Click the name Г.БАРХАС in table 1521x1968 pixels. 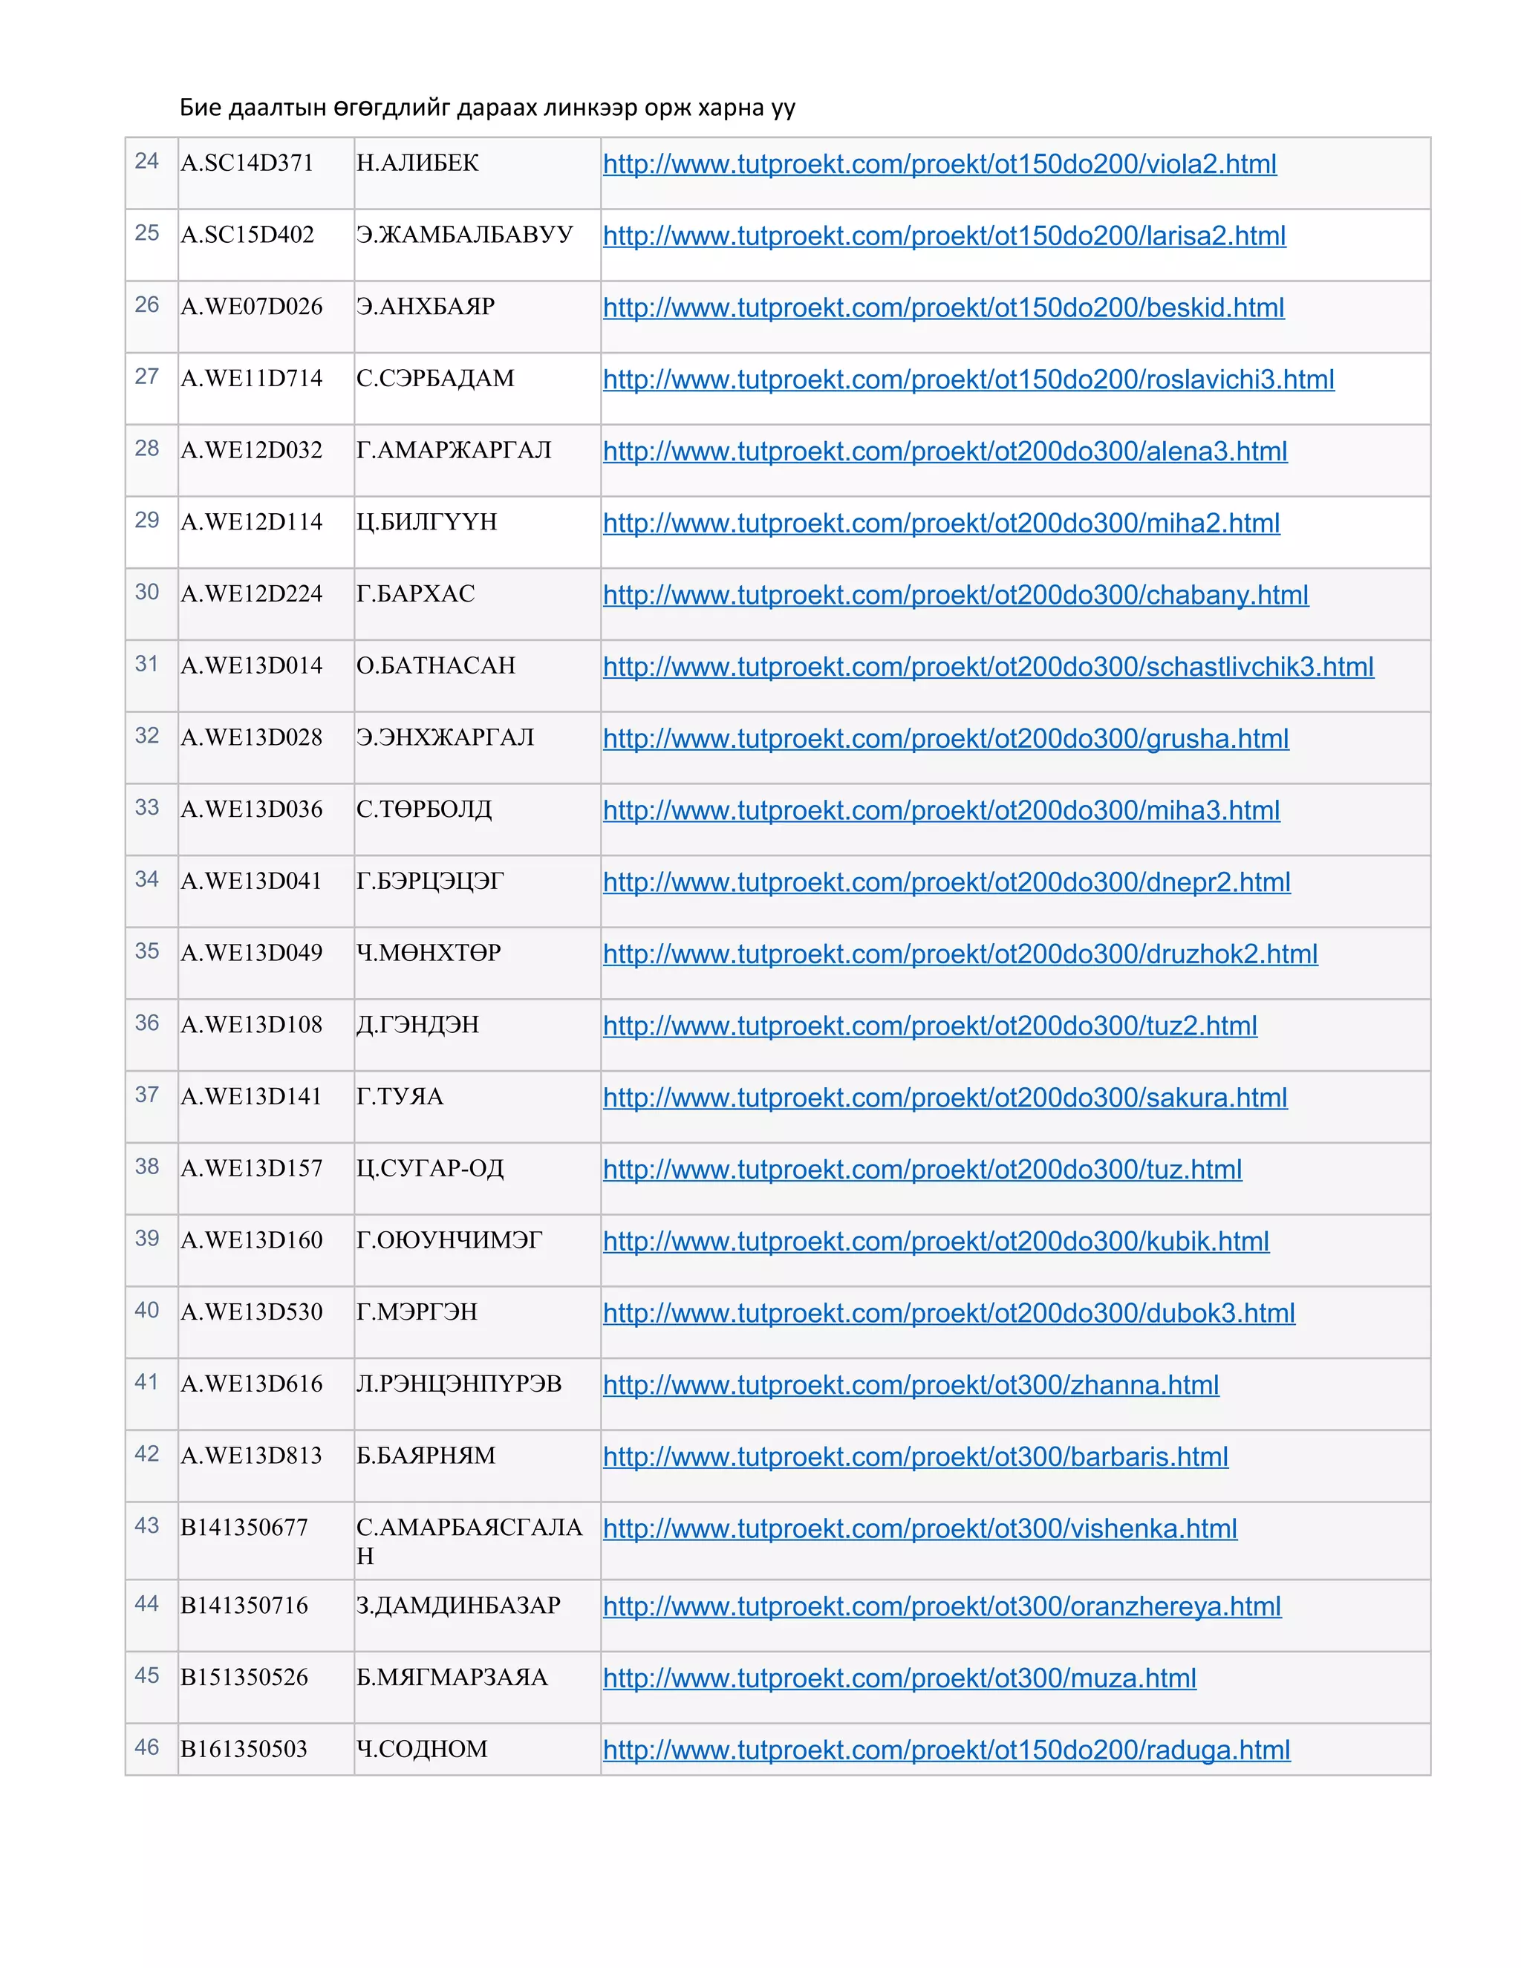(415, 594)
